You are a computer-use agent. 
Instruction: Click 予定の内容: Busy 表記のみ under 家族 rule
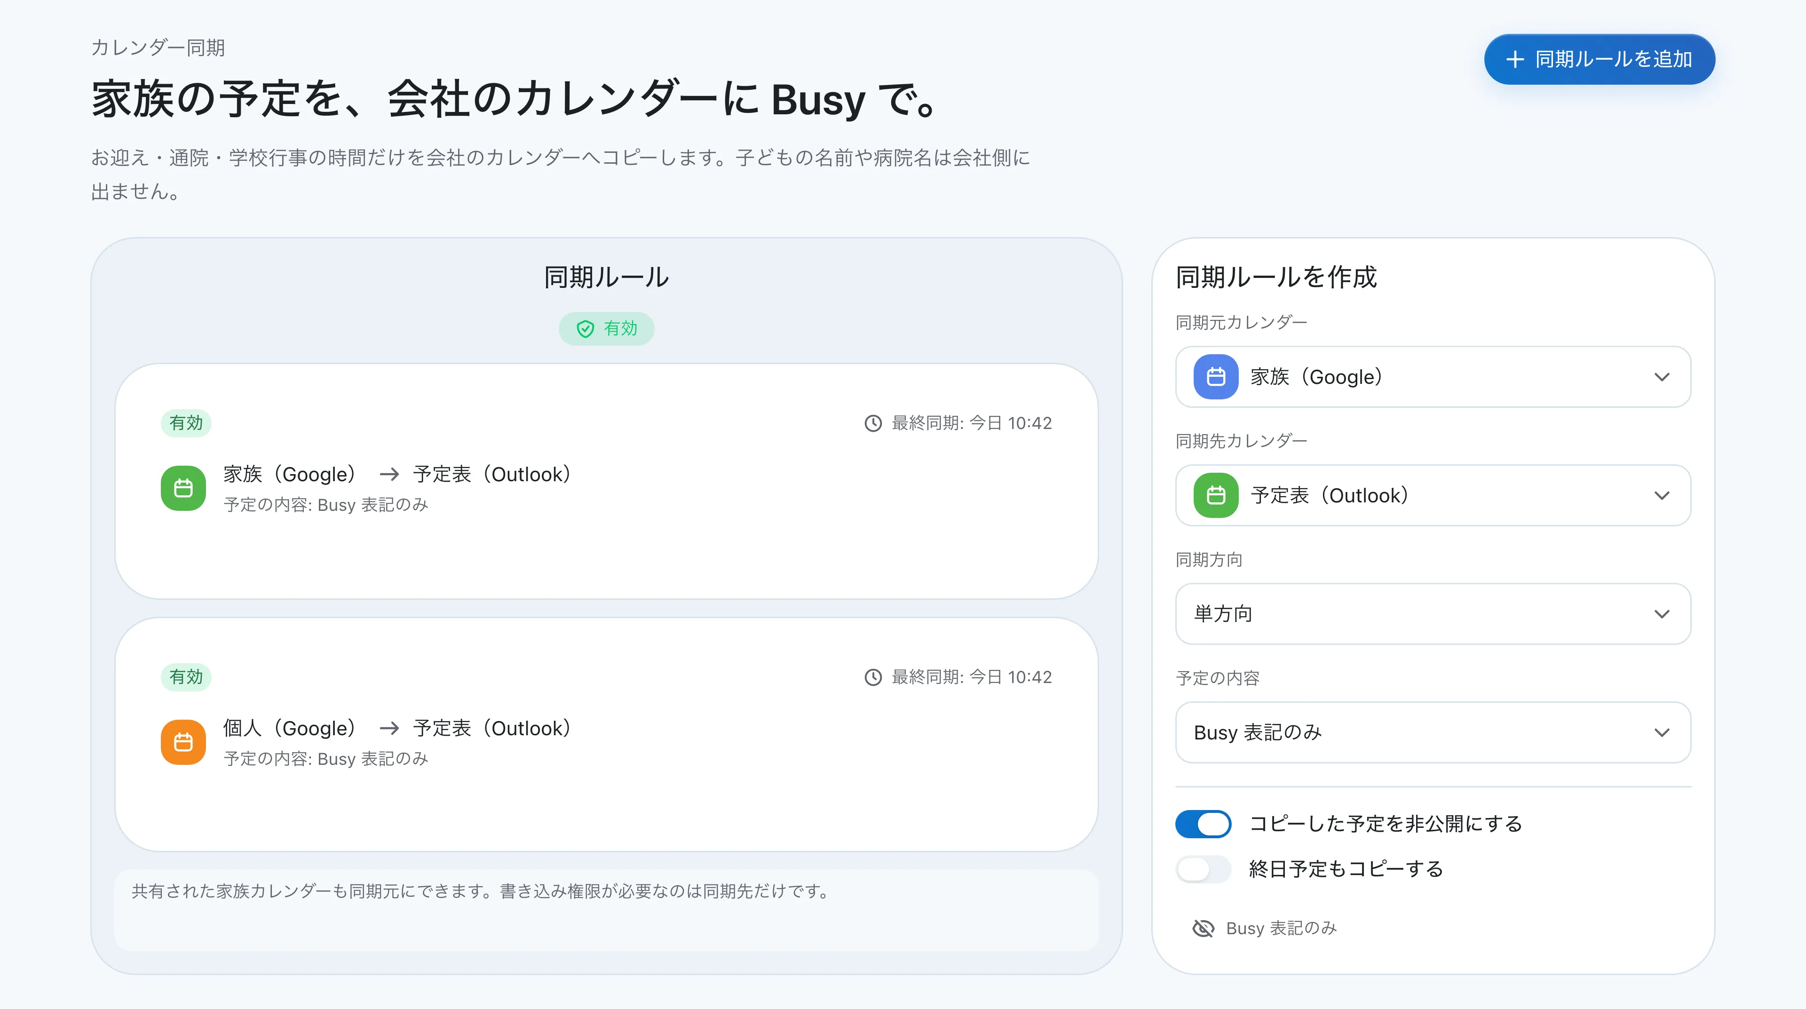click(326, 505)
